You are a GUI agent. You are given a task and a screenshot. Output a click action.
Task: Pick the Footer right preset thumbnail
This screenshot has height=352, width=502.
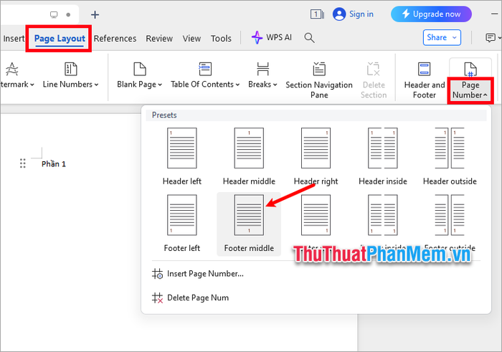point(316,215)
